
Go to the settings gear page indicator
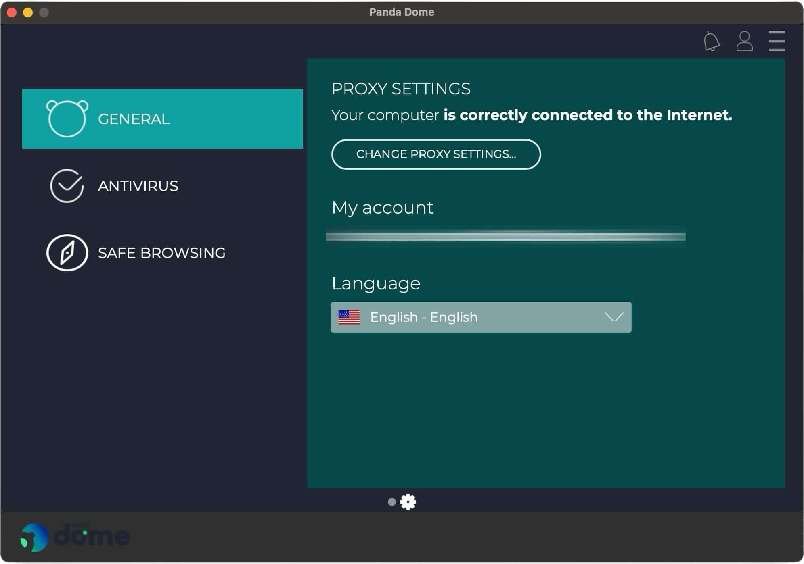coord(408,502)
